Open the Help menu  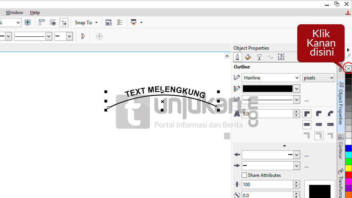pos(35,13)
